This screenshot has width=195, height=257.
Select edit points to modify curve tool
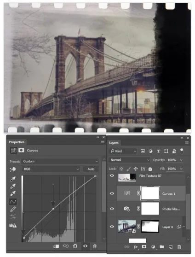(x=13, y=202)
